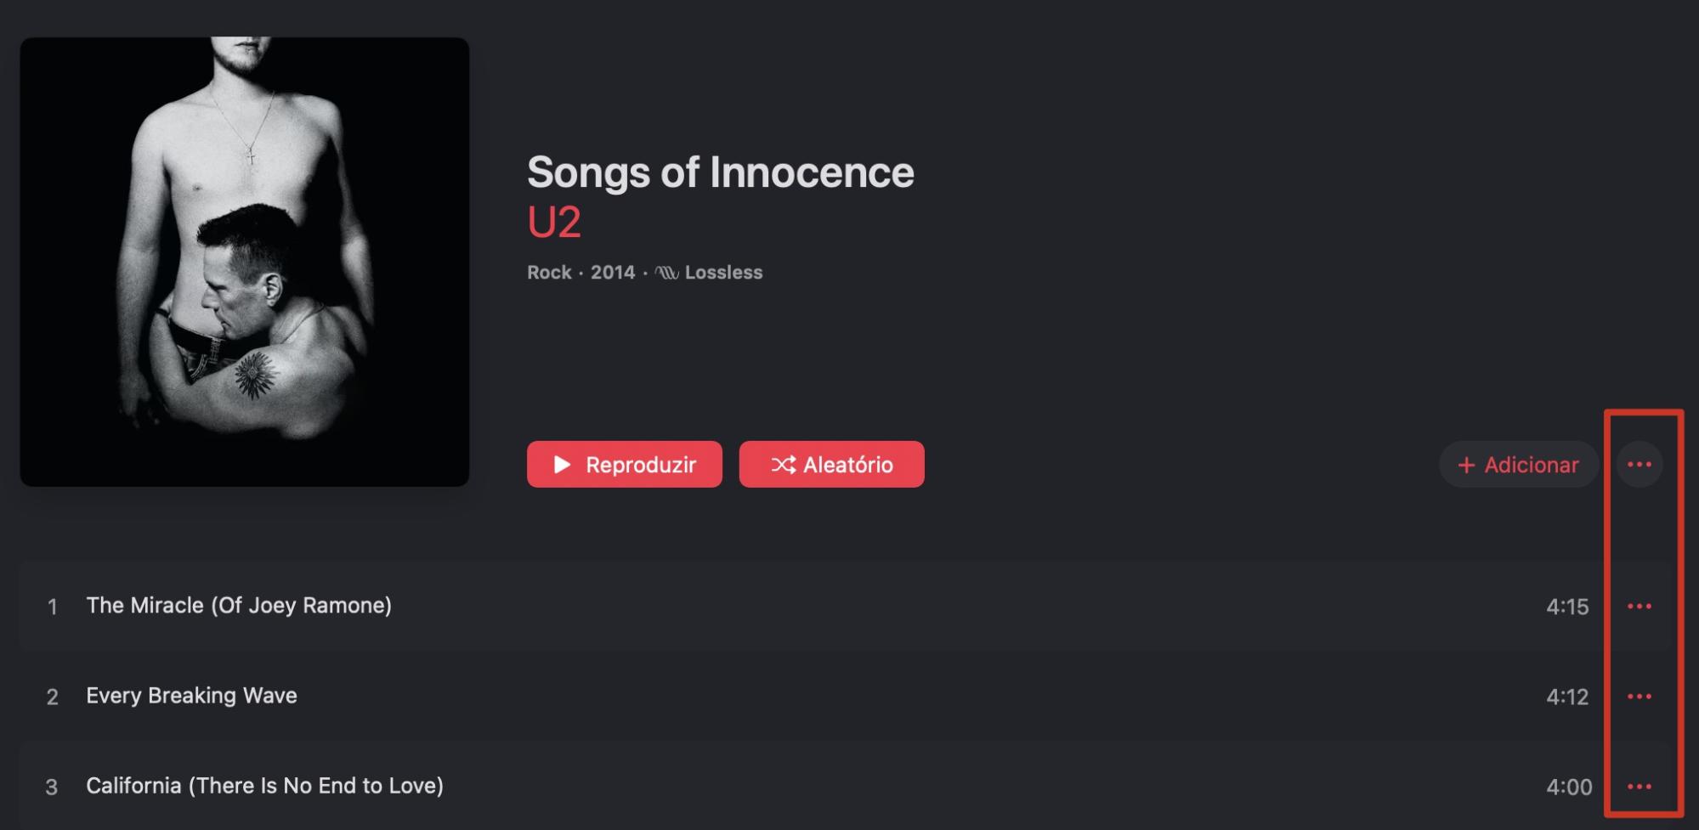This screenshot has height=830, width=1699.
Task: Click the plus icon in Adicionar
Action: pyautogui.click(x=1467, y=464)
